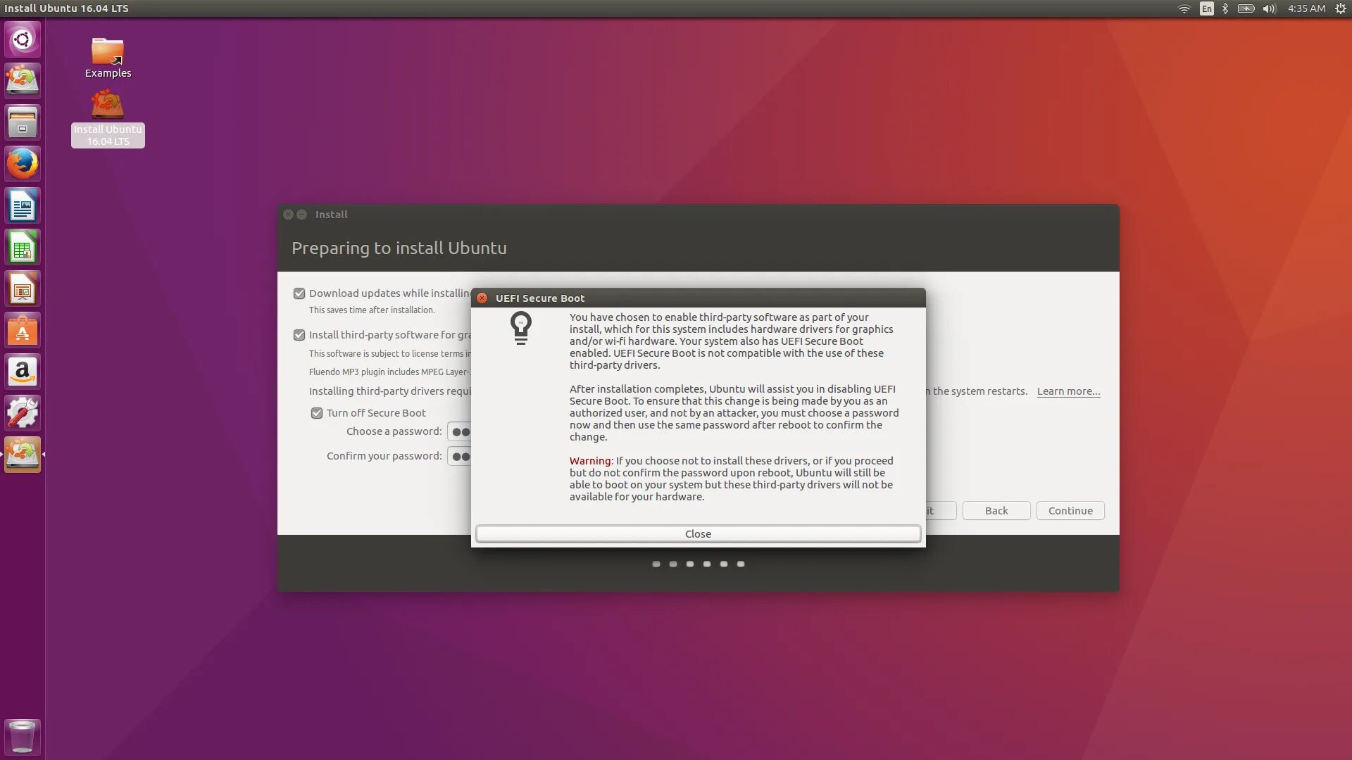Open the Ubuntu Dash search launcher

click(23, 39)
